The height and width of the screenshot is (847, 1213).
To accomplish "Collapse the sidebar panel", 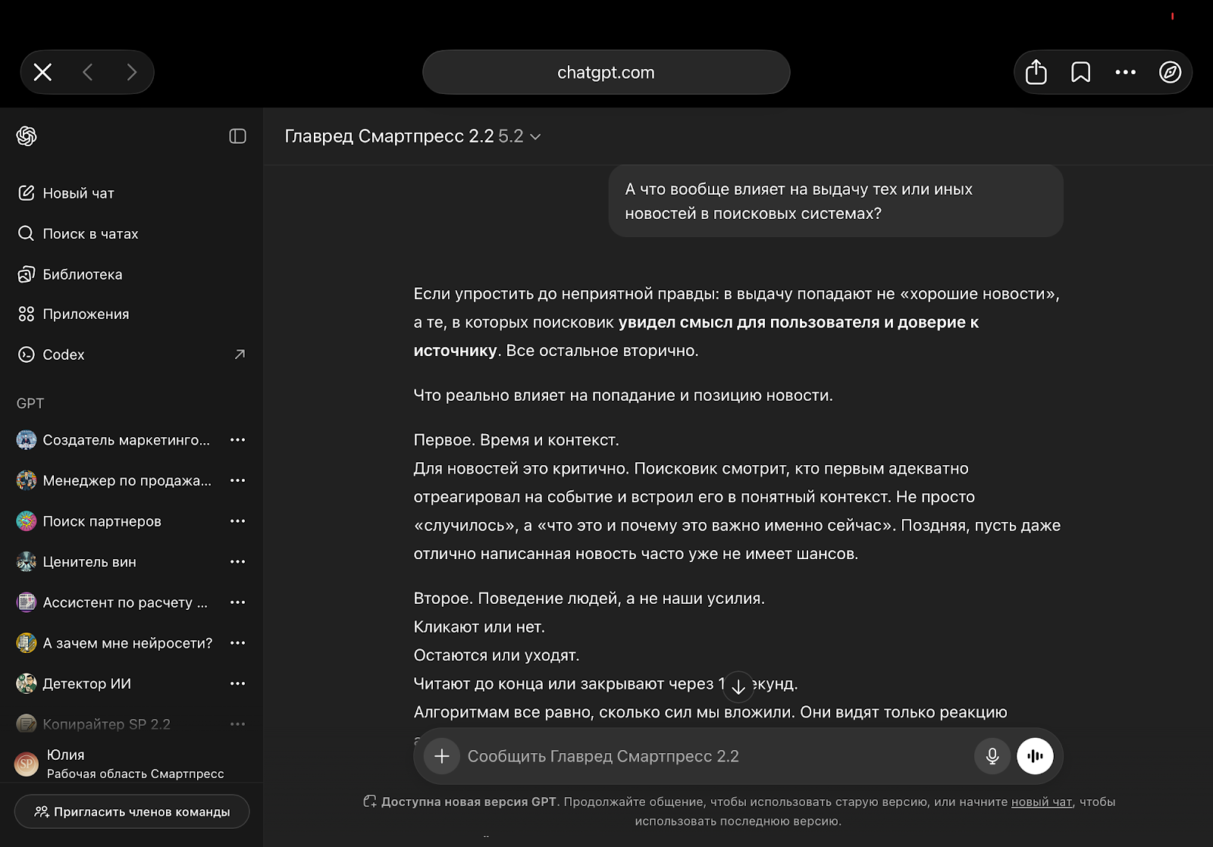I will click(x=237, y=136).
